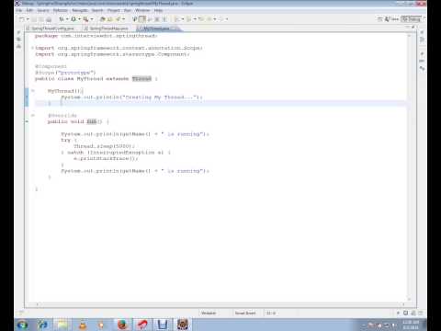Open the Windows Start menu
The width and height of the screenshot is (441, 331).
[x=22, y=325]
